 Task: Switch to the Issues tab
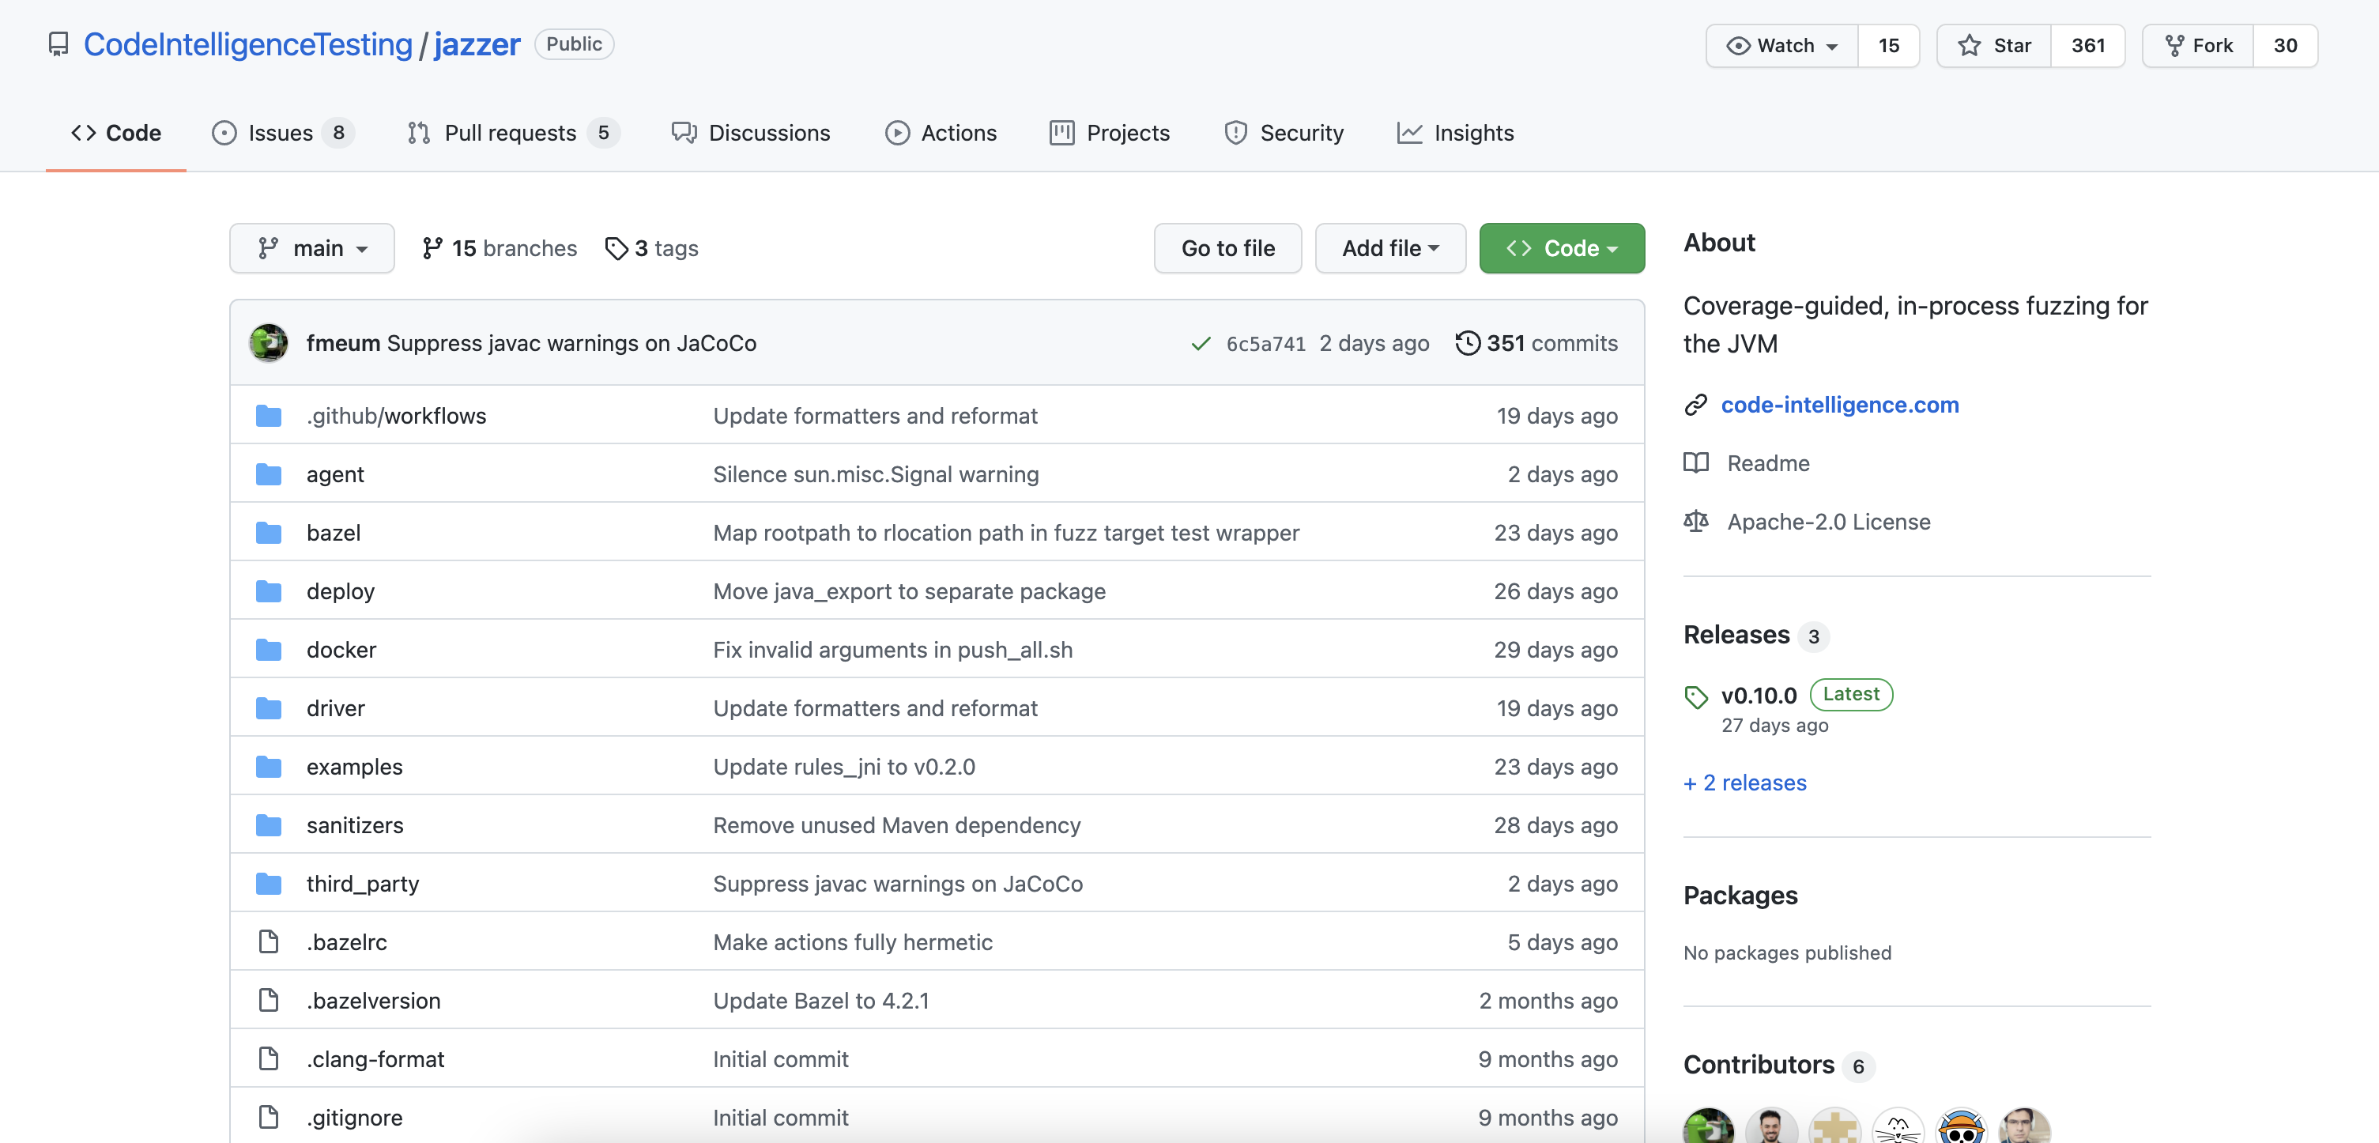pos(281,133)
